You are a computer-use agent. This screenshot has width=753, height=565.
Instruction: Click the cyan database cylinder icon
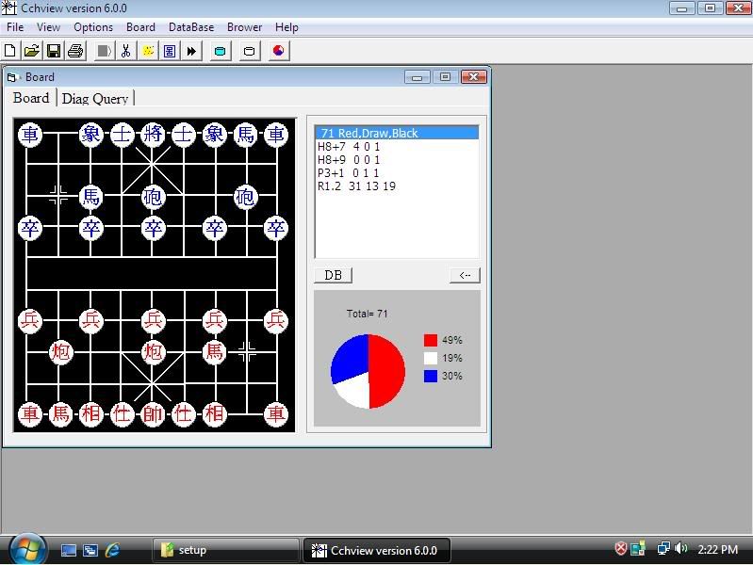tap(220, 51)
